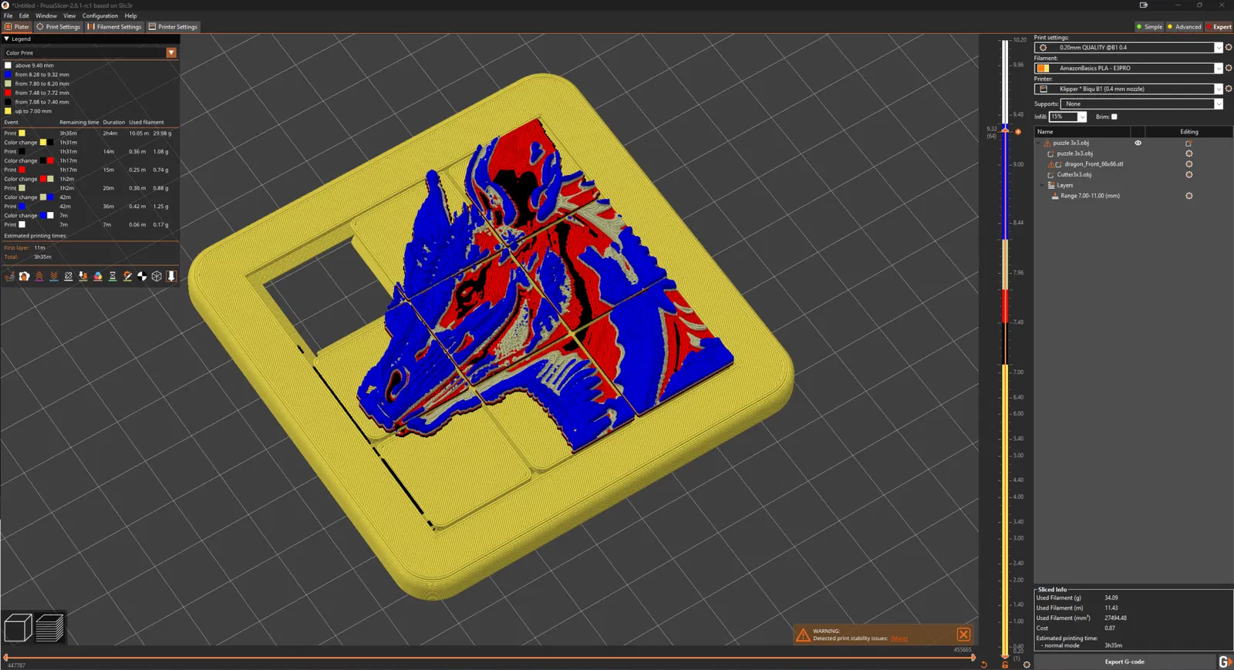This screenshot has height=670, width=1234.
Task: Switch to the 3D editor view cube
Action: [18, 628]
